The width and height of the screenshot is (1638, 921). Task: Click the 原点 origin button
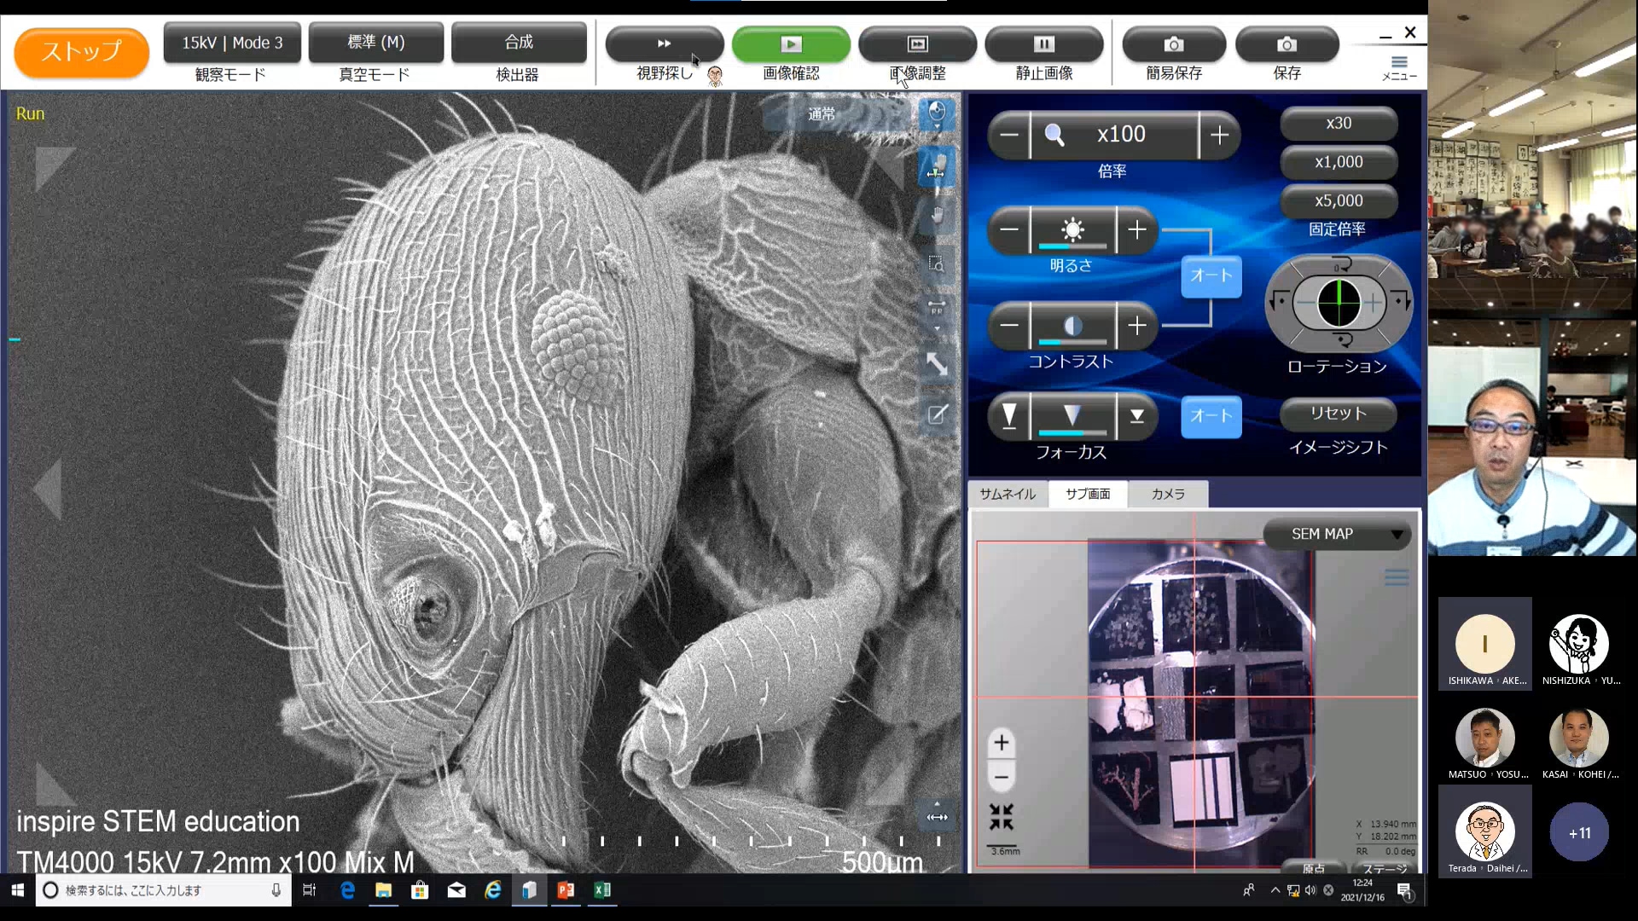(1314, 868)
